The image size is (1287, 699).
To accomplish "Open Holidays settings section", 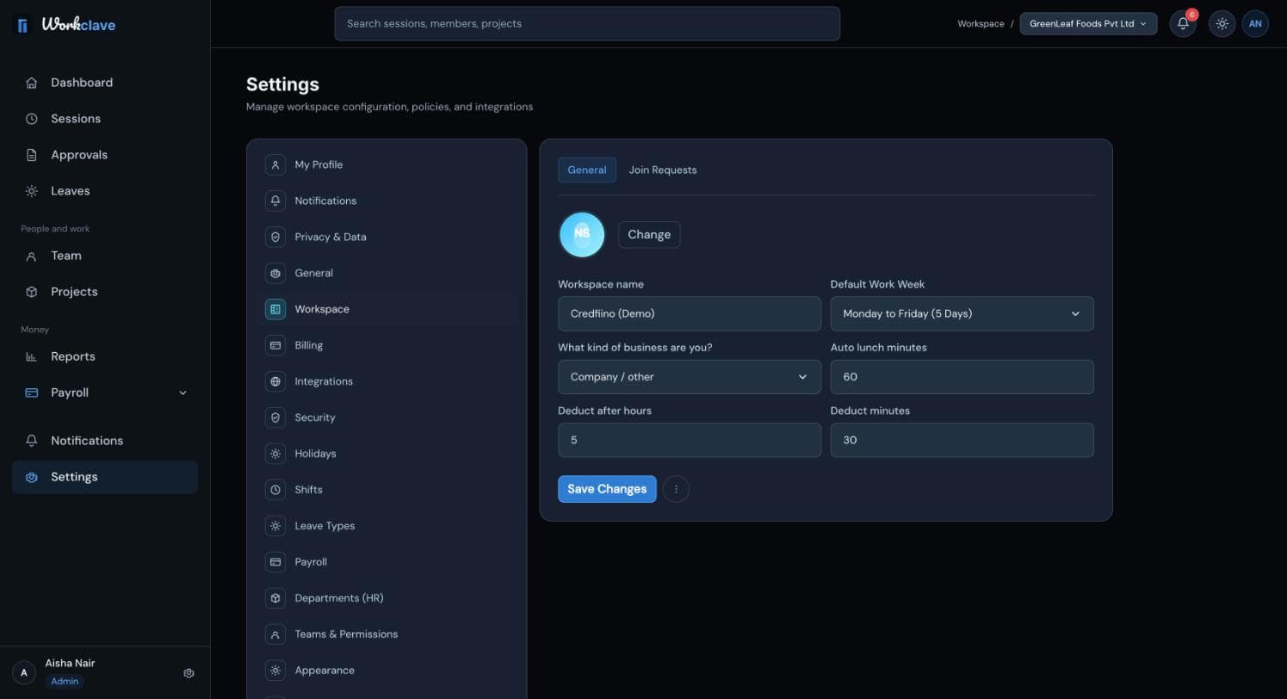I will (387, 454).
